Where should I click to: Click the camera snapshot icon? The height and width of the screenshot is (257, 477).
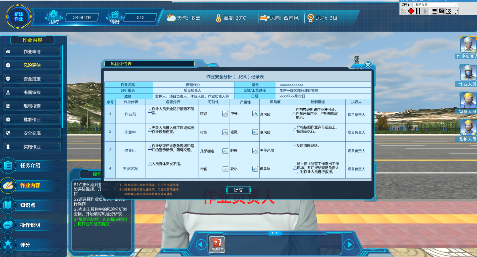click(449, 11)
